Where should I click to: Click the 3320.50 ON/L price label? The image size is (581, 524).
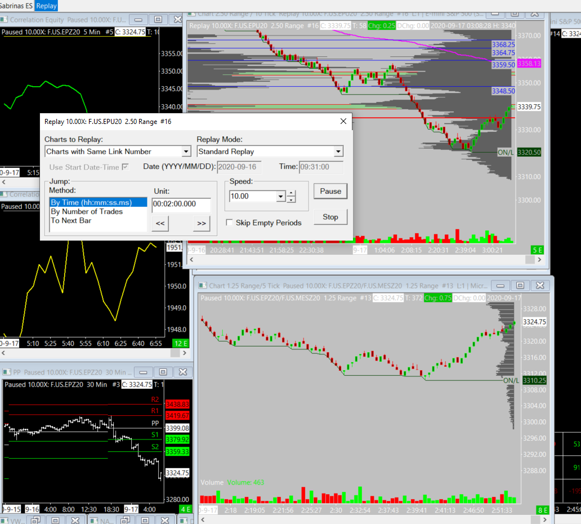[529, 153]
